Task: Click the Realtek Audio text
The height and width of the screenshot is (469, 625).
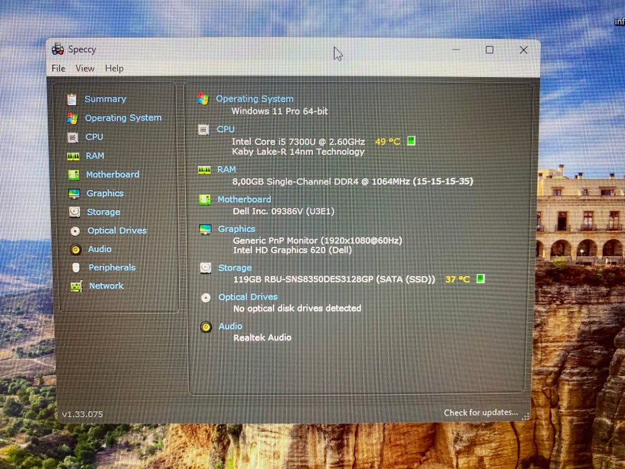Action: click(262, 338)
